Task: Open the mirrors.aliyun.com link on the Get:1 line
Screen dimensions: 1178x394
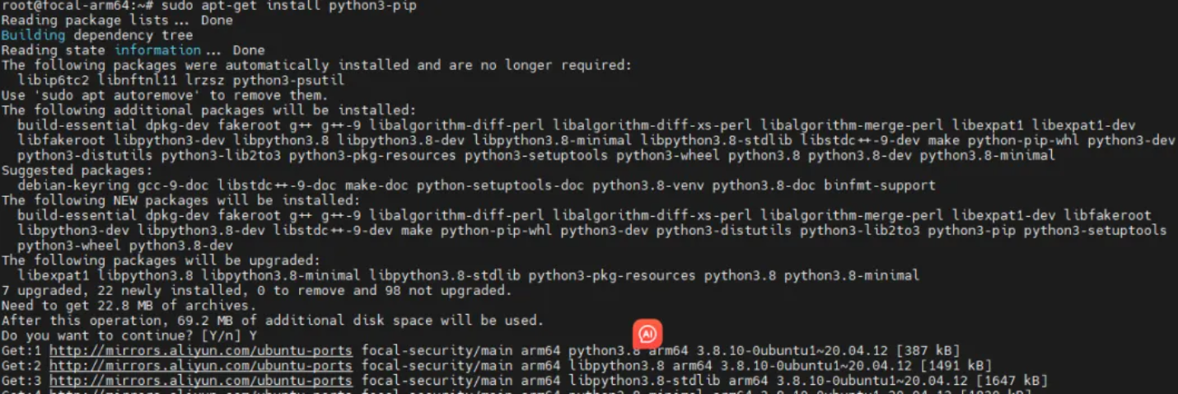Action: pyautogui.click(x=201, y=350)
